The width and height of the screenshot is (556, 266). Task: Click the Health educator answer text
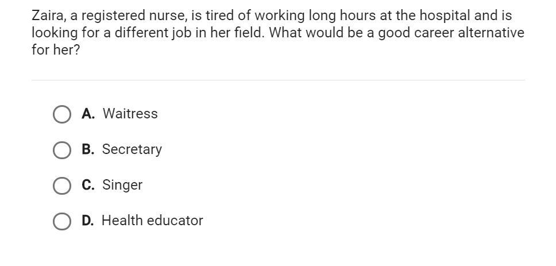(x=152, y=221)
